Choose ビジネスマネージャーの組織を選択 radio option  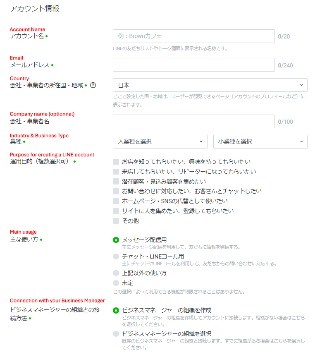(x=116, y=334)
